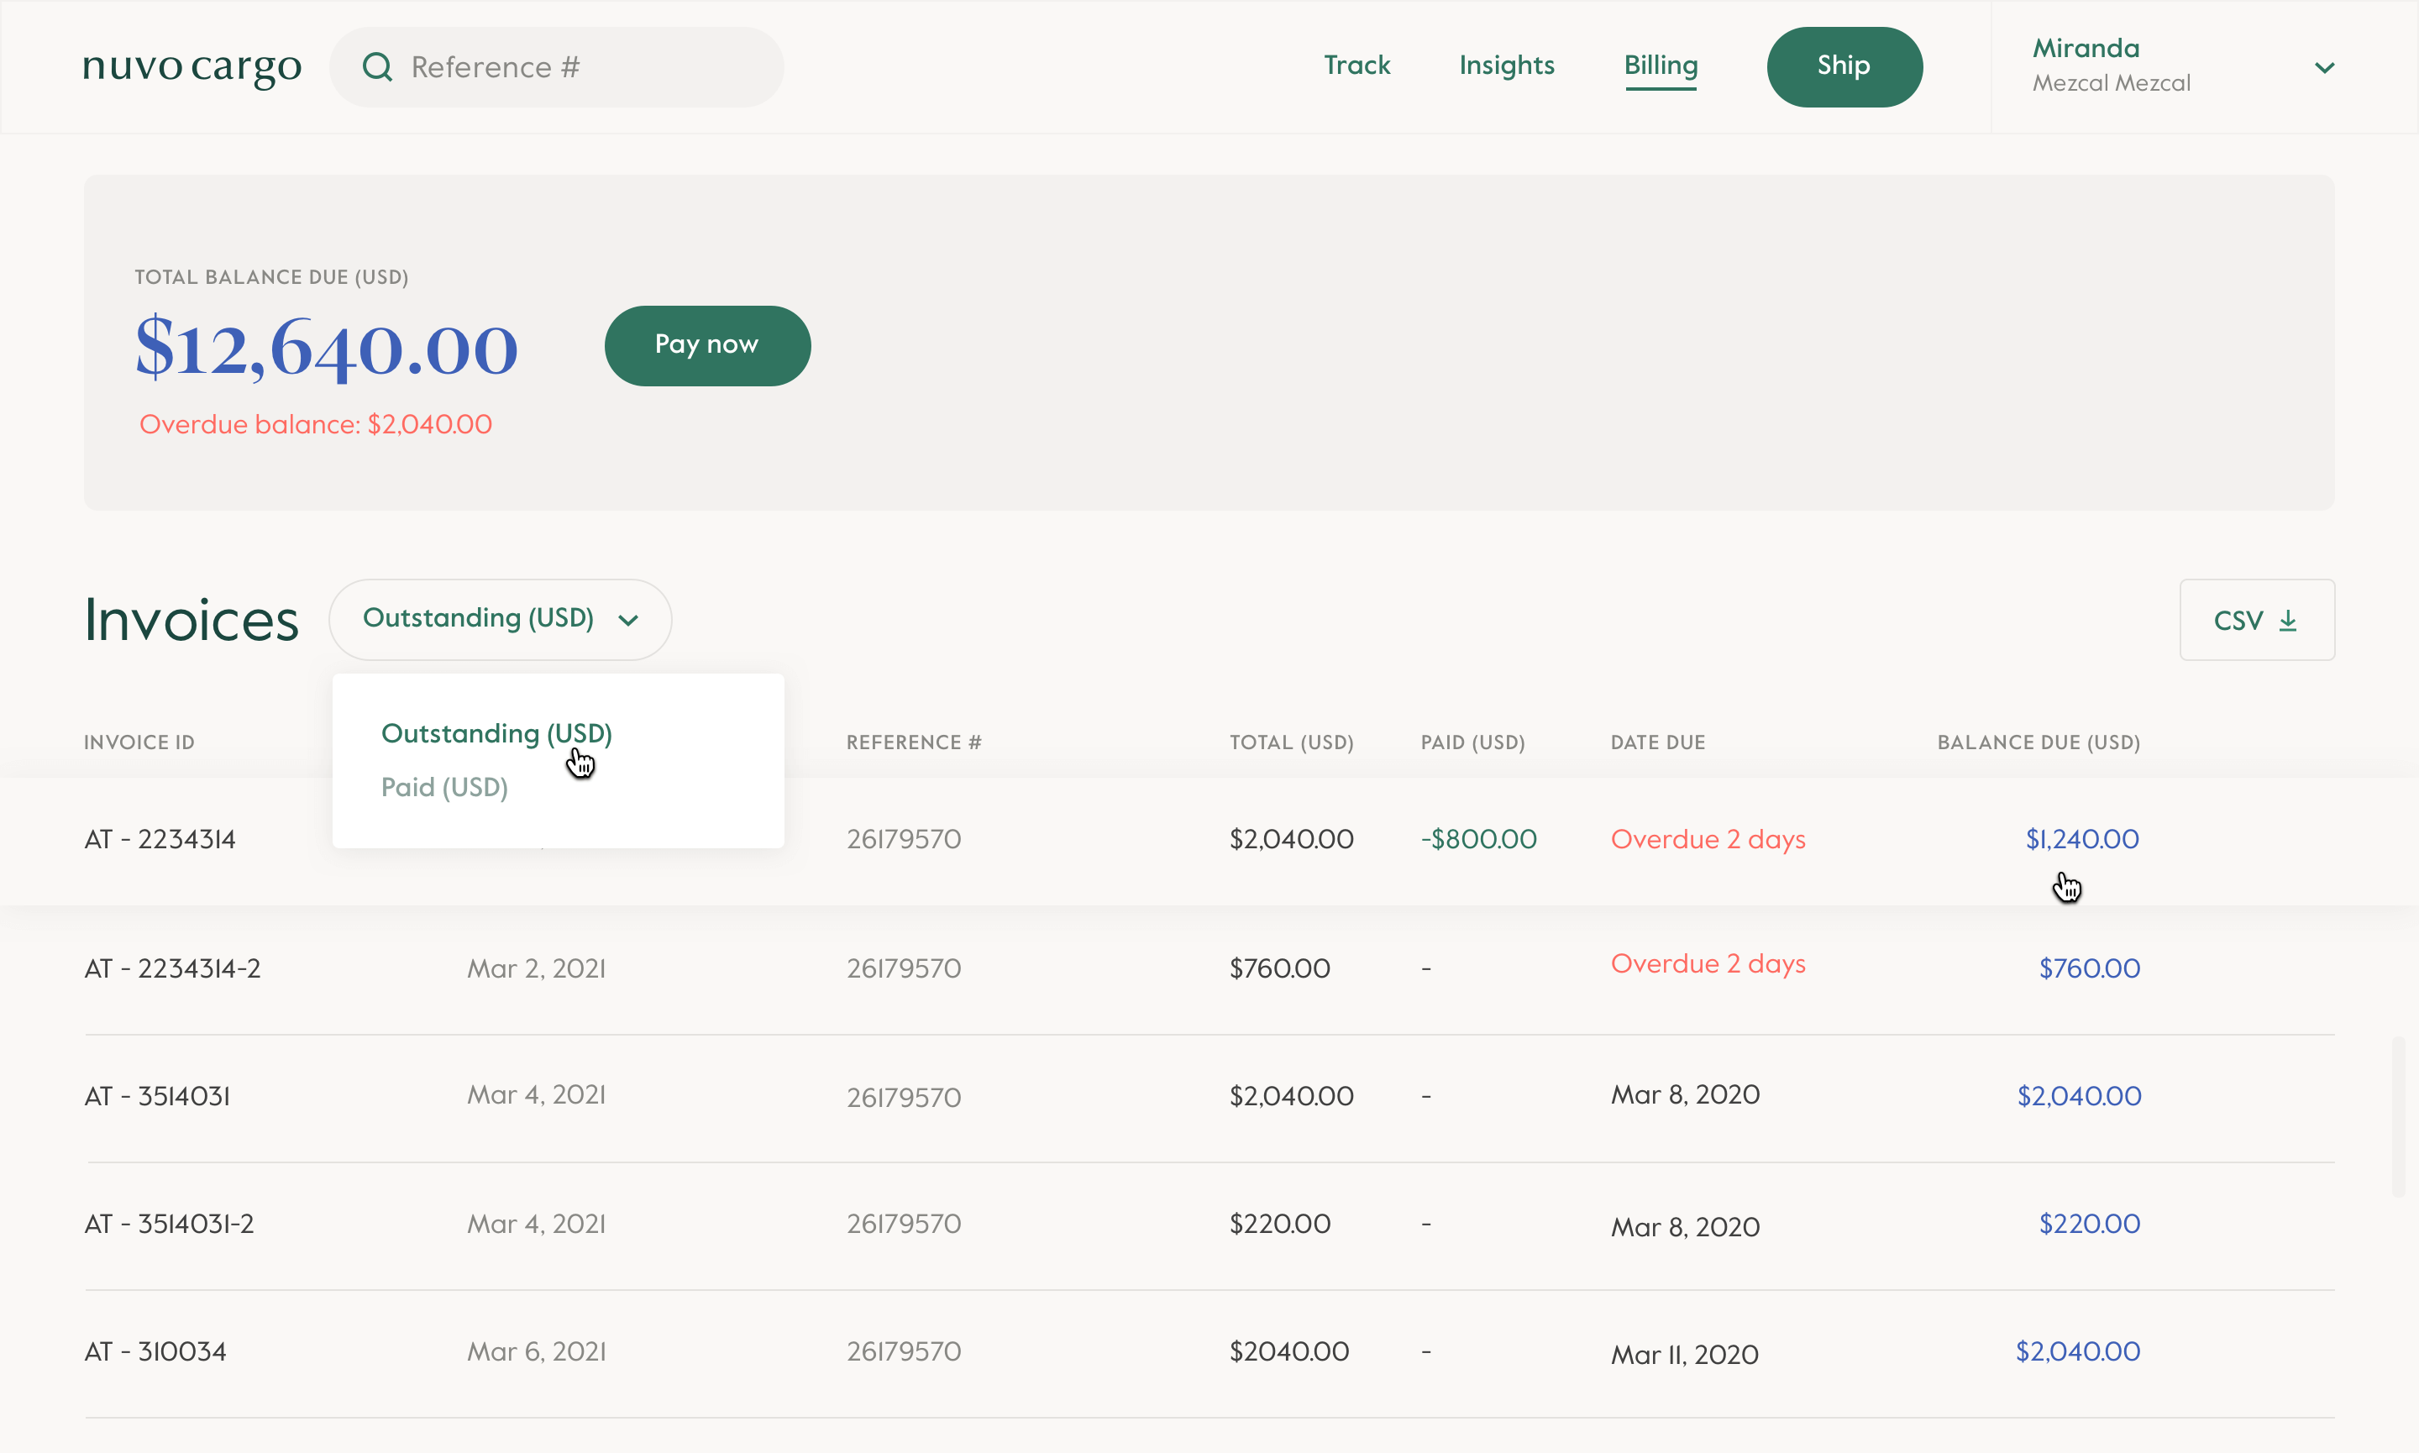Click the search reference number icon
The height and width of the screenshot is (1453, 2419).
(x=376, y=67)
